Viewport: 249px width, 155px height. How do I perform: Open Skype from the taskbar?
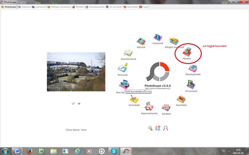pos(114,151)
